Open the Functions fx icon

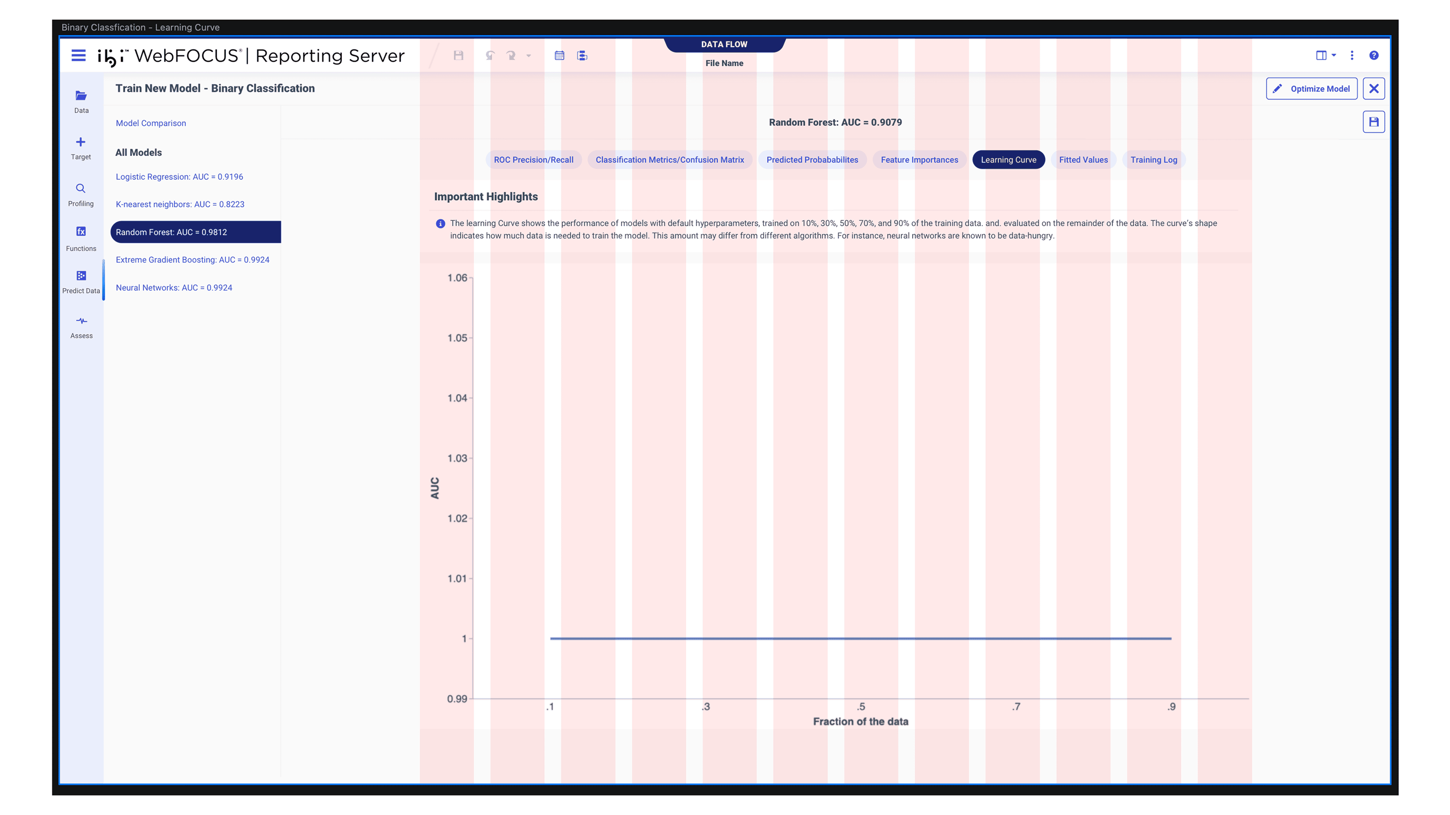[81, 231]
